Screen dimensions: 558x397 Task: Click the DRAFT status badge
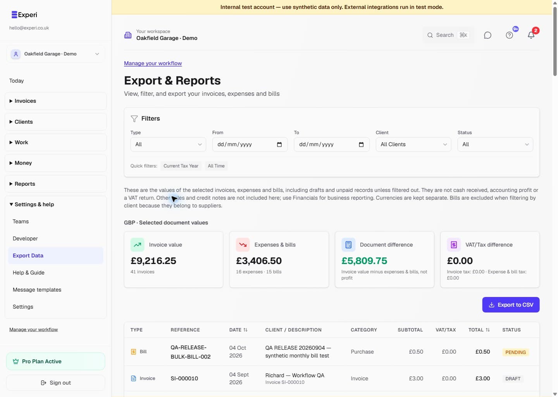[x=513, y=378]
